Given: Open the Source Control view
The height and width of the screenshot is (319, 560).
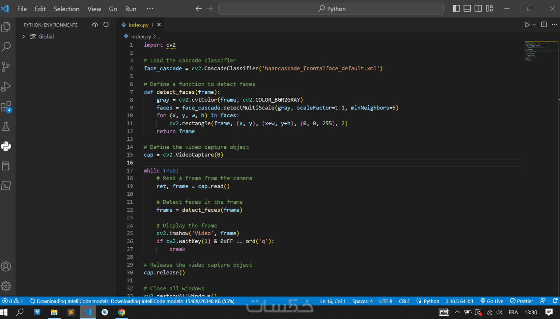Looking at the screenshot, I should 6,67.
